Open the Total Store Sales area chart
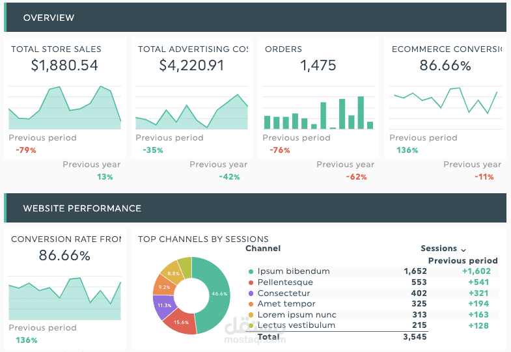511x352 pixels. click(64, 108)
